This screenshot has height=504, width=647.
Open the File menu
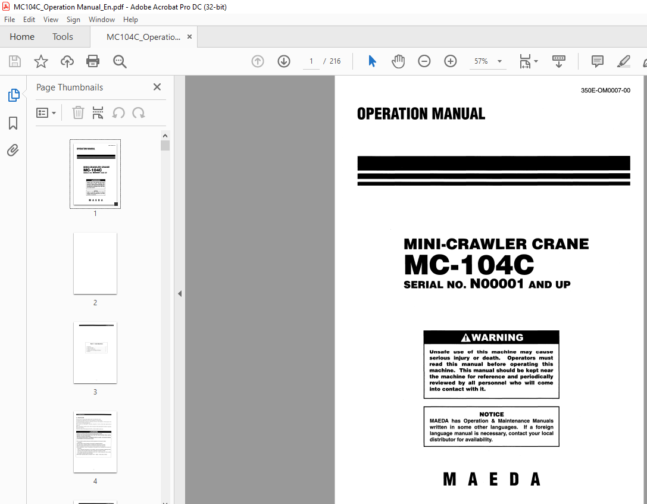[10, 20]
